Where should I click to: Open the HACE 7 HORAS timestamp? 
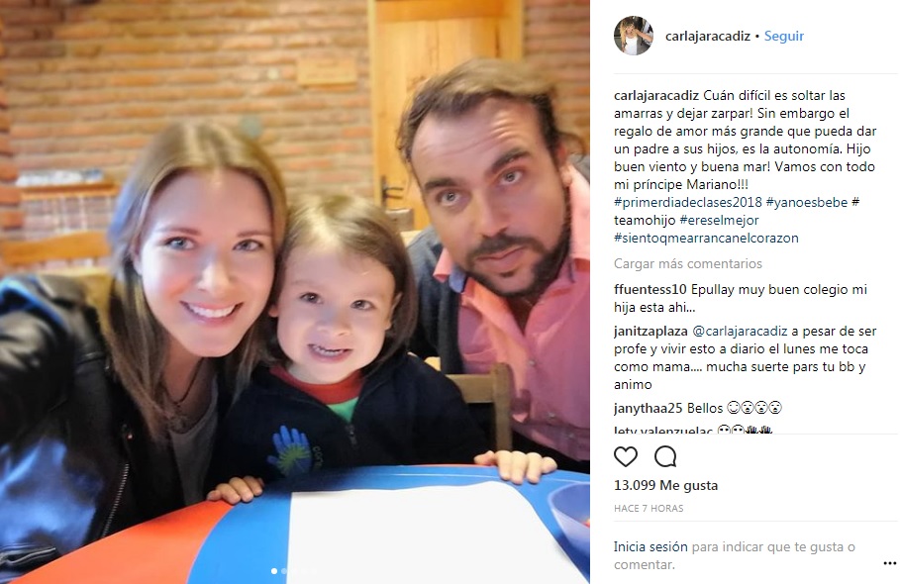coord(649,508)
